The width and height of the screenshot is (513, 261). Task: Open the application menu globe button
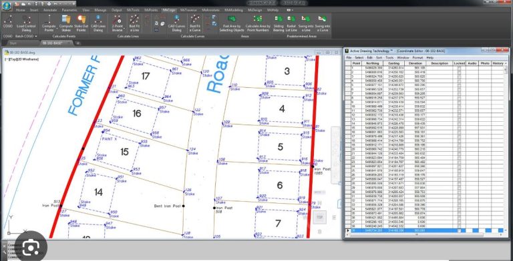(x=6, y=5)
